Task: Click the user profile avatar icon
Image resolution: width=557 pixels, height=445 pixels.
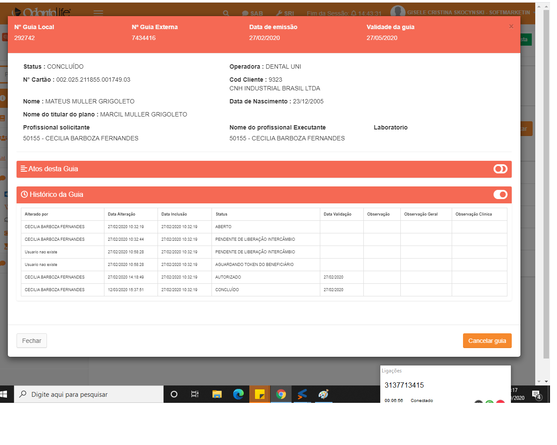Action: tap(397, 12)
